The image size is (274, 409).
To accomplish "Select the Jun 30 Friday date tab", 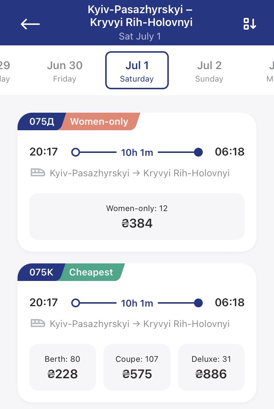I will [x=65, y=71].
